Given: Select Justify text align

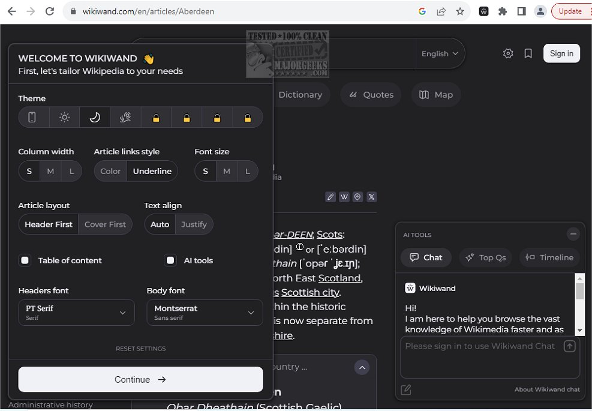Looking at the screenshot, I should tap(194, 224).
